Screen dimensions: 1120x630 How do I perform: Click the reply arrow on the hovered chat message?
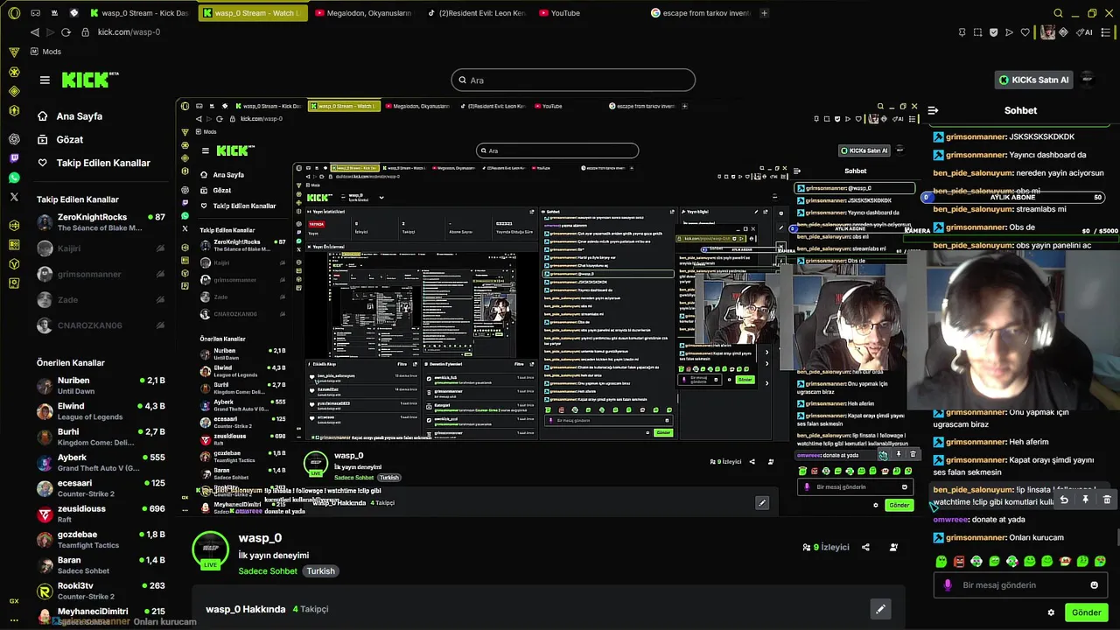[1064, 500]
